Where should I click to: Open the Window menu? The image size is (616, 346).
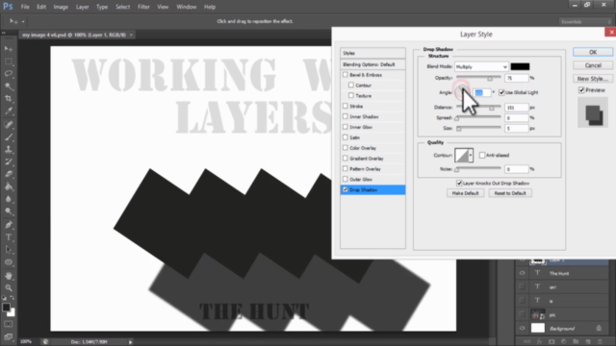tap(186, 7)
